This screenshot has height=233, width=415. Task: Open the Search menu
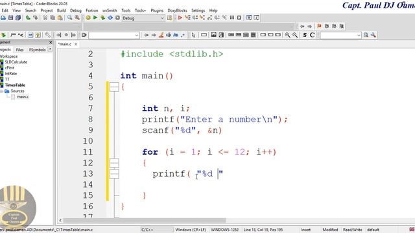pyautogui.click(x=30, y=10)
